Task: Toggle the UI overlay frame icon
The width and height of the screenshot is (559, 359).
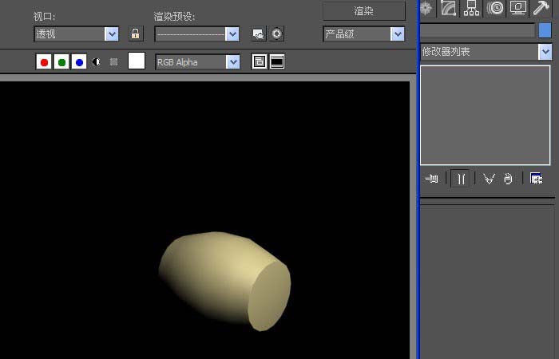Action: 260,61
